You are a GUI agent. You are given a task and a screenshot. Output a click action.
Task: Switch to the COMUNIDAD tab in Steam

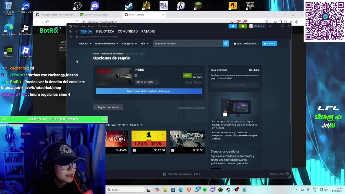coord(128,31)
